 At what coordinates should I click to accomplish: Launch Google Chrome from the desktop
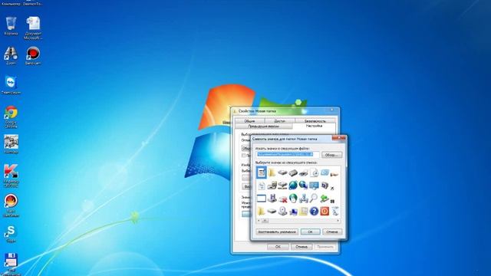tap(11, 117)
